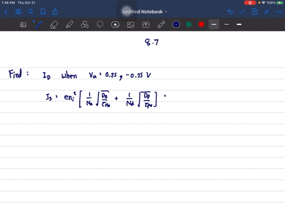Tap the red screen recording indicator
The width and height of the screenshot is (285, 213).
click(250, 3)
